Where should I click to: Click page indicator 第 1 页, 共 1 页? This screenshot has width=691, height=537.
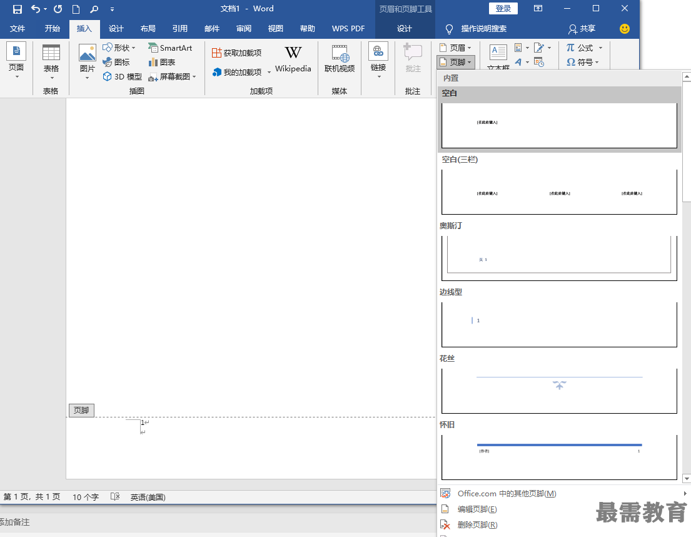tap(32, 497)
